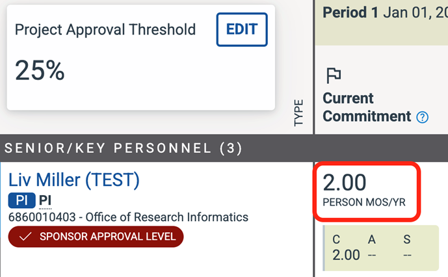Click the flag icon above Current Commitment
The height and width of the screenshot is (277, 448).
(x=334, y=75)
